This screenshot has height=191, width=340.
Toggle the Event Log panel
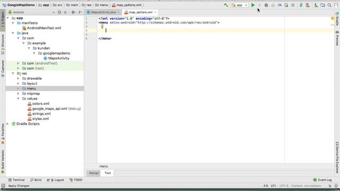click(x=322, y=180)
